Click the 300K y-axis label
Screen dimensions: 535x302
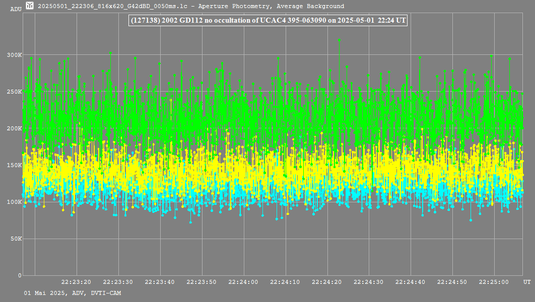tap(14, 55)
